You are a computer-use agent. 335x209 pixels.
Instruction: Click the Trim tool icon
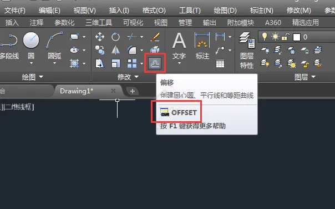pyautogui.click(x=132, y=37)
